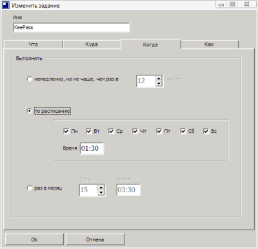Image resolution: width=258 pixels, height=249 pixels.
Task: Click the Отмена button
Action: 95,239
